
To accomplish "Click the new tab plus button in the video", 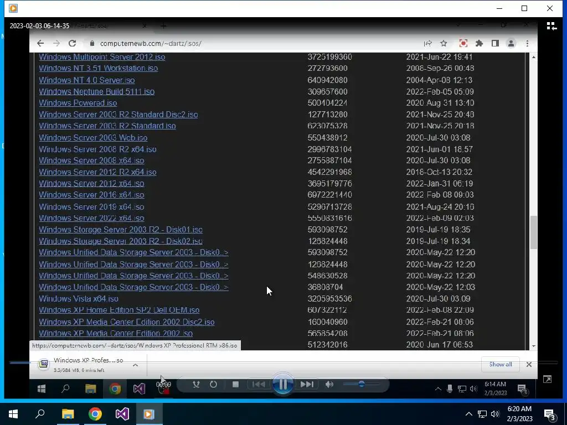I will pos(163,26).
